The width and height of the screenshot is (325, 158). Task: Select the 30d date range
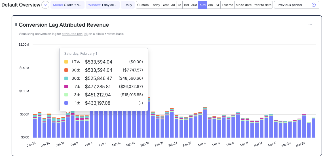194,5
